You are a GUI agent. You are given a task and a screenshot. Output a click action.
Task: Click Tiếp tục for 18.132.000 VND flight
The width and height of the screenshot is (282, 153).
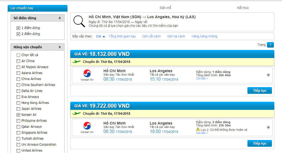tap(259, 91)
